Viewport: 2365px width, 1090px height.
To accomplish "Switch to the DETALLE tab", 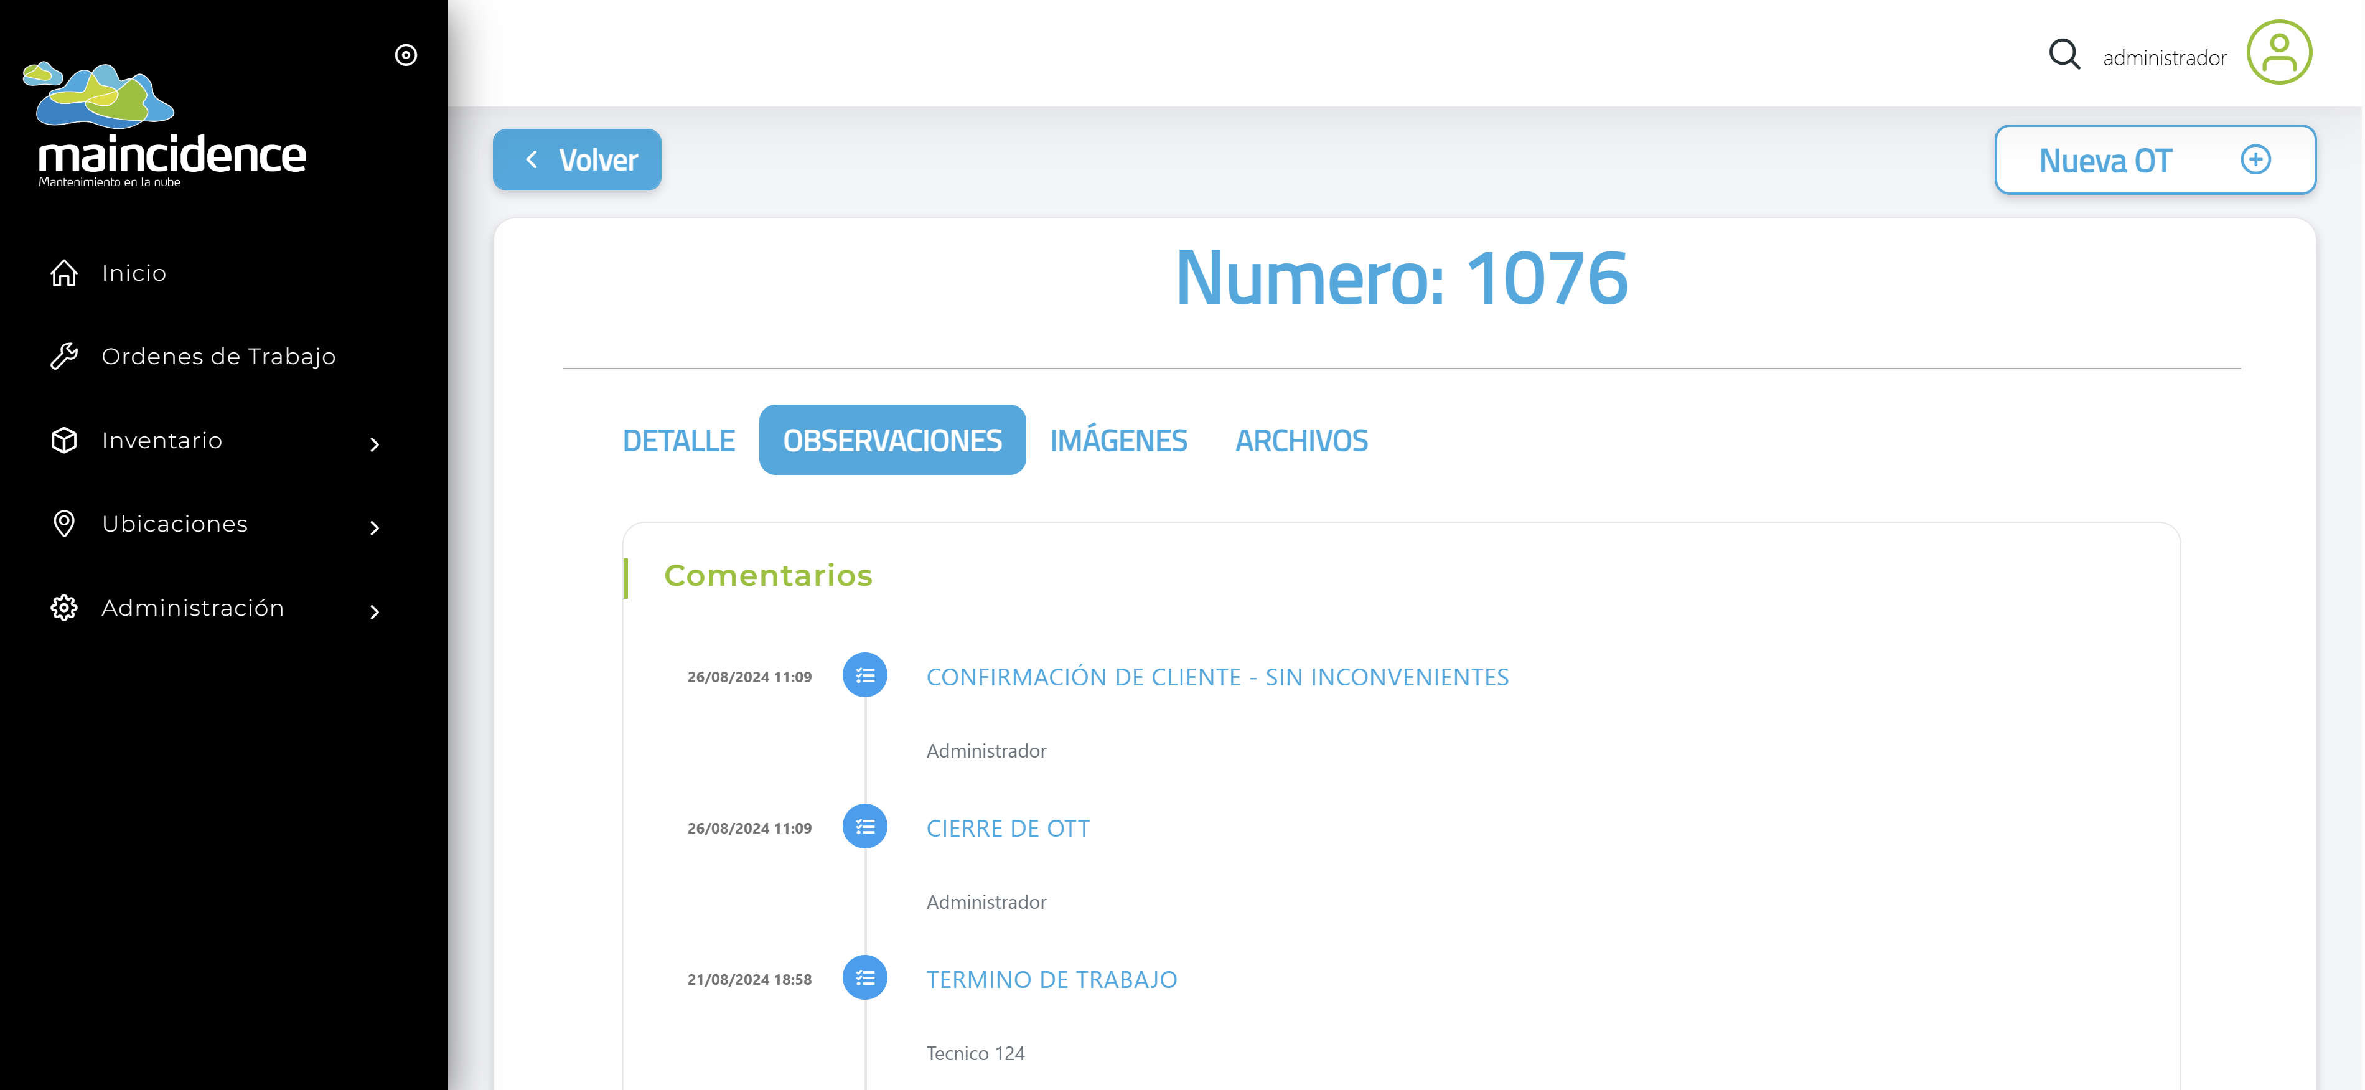I will (x=678, y=441).
